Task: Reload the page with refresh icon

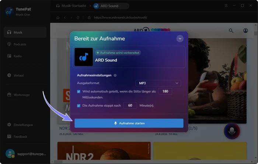Action: point(78,17)
